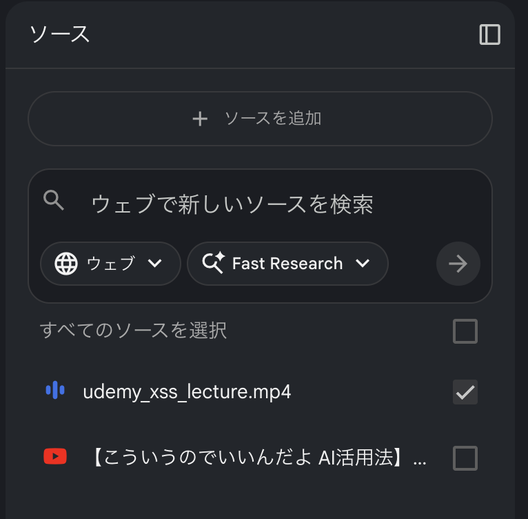The height and width of the screenshot is (519, 528).
Task: Expand the Fast Research mode dropdown
Action: point(287,264)
